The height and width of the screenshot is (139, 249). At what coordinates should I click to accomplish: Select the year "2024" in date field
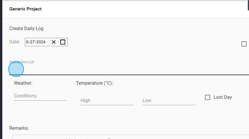41,42
